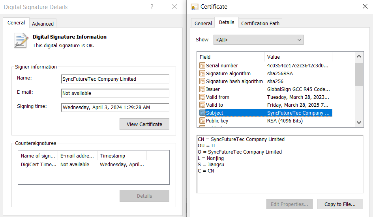Screen dimensions: 373x217
Task: Close the Certificate window
Action: [x=365, y=7]
